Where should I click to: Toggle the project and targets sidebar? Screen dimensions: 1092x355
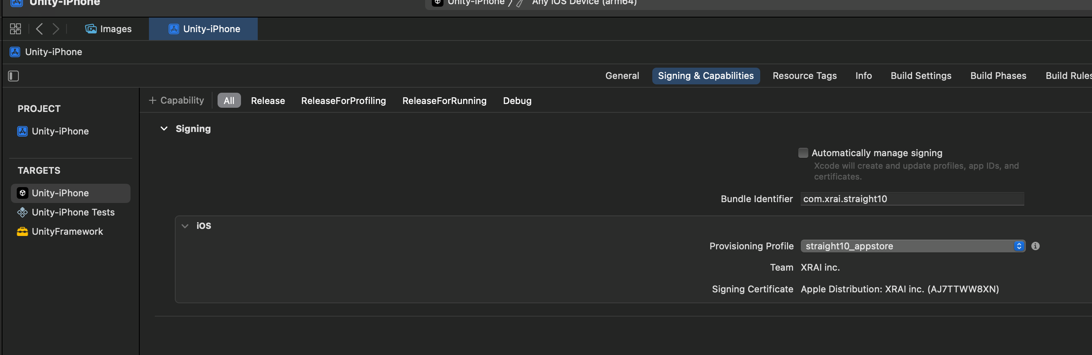click(13, 76)
